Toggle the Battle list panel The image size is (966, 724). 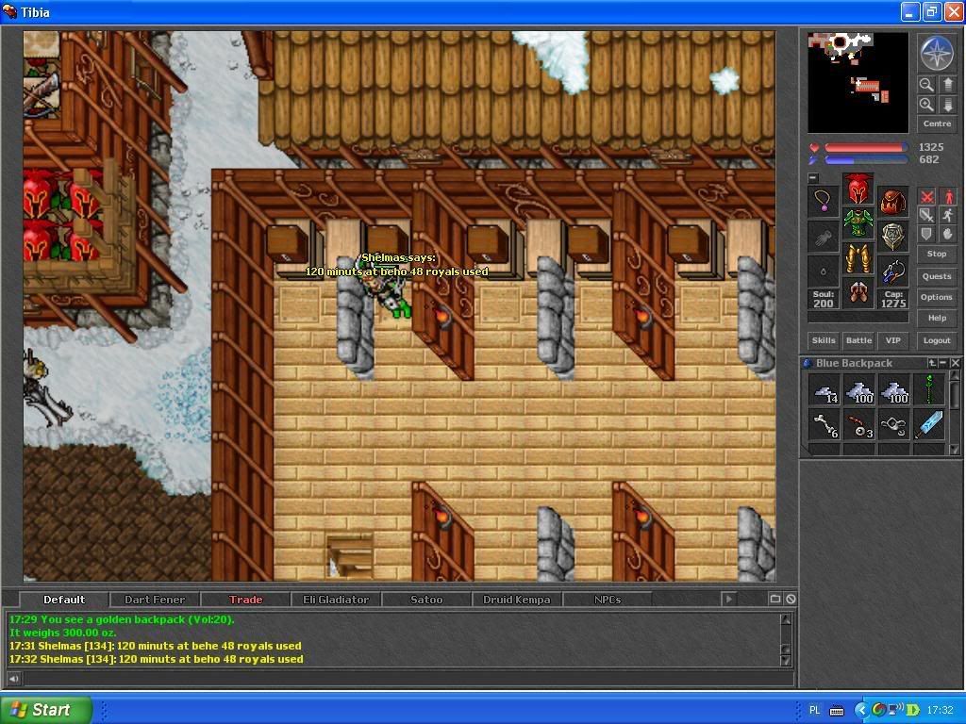pos(858,340)
